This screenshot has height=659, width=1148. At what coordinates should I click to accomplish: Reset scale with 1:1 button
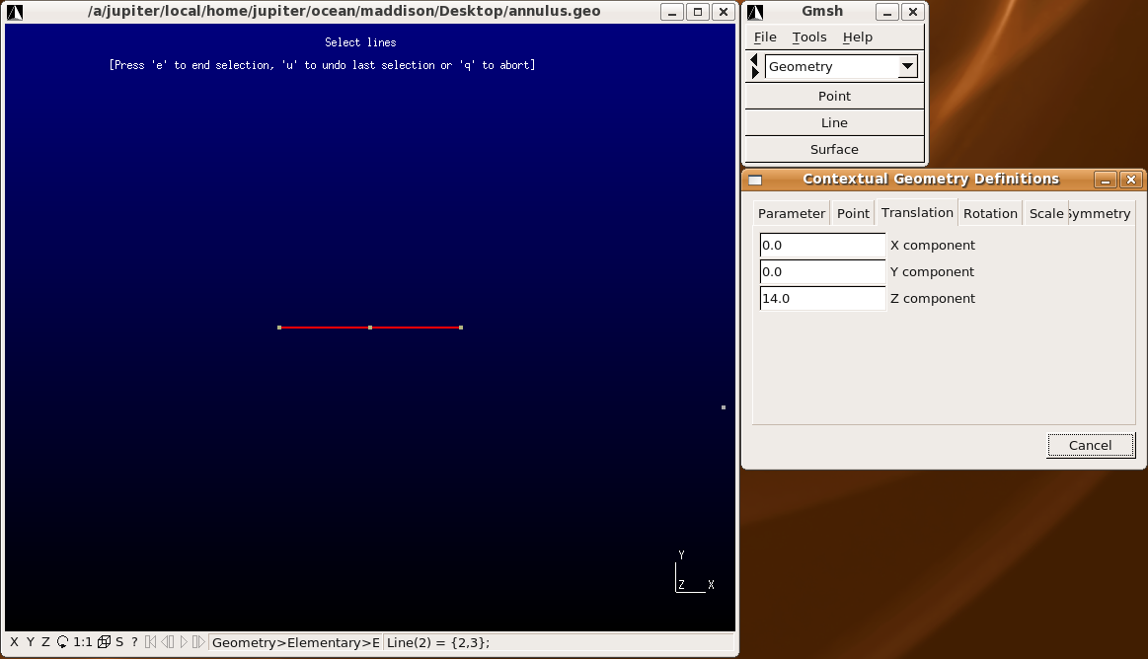point(83,642)
